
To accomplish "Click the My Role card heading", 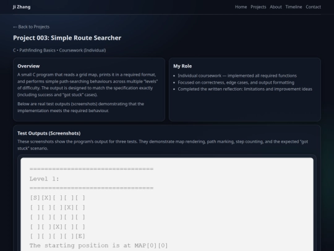I will (x=182, y=66).
